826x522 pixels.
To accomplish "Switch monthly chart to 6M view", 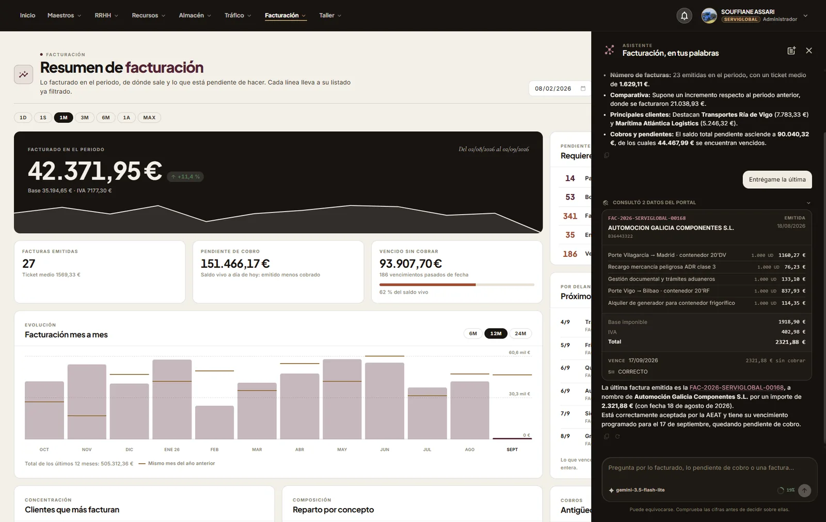I will [x=473, y=333].
